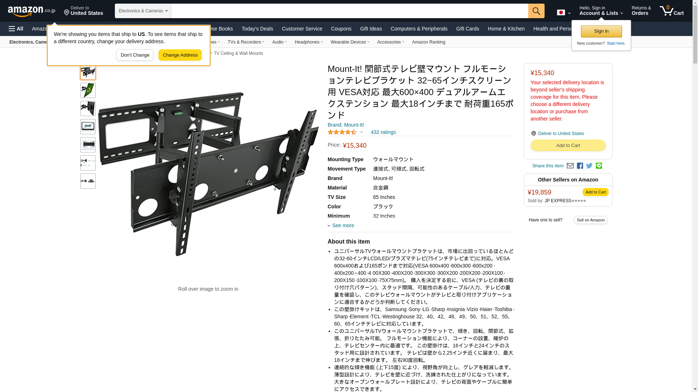
Task: Click the Change Address button
Action: (x=180, y=55)
